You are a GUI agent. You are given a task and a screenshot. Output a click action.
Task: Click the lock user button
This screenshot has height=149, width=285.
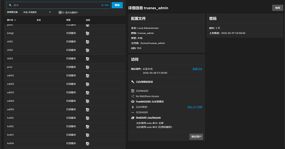click(196, 137)
